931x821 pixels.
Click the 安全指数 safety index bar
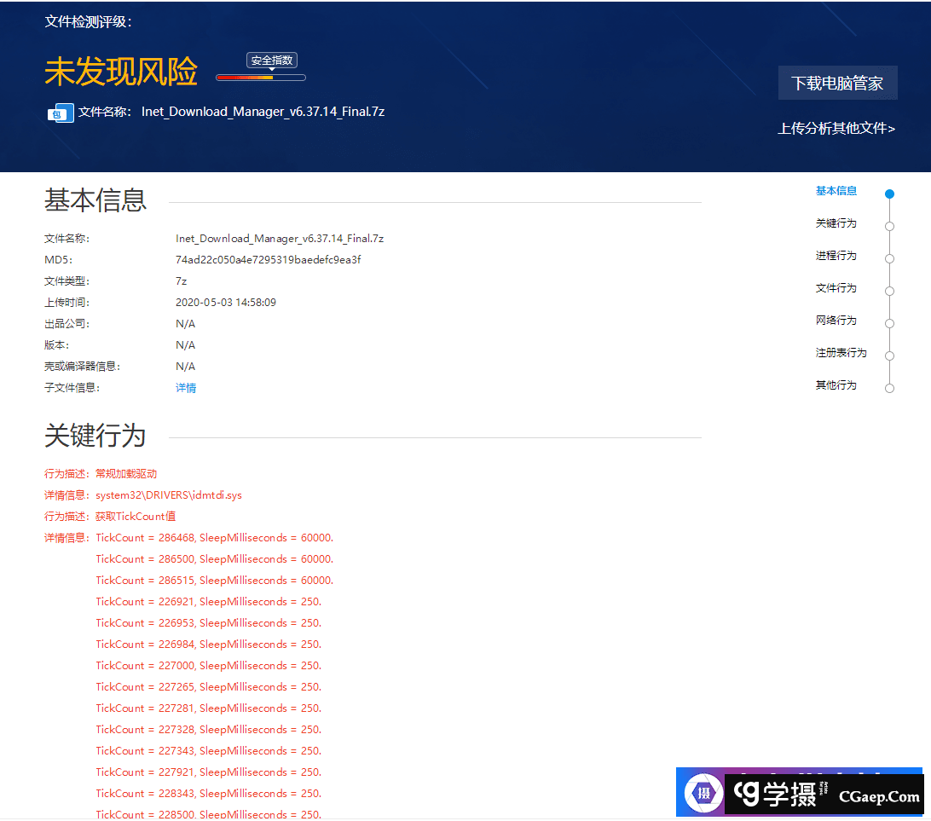[260, 78]
